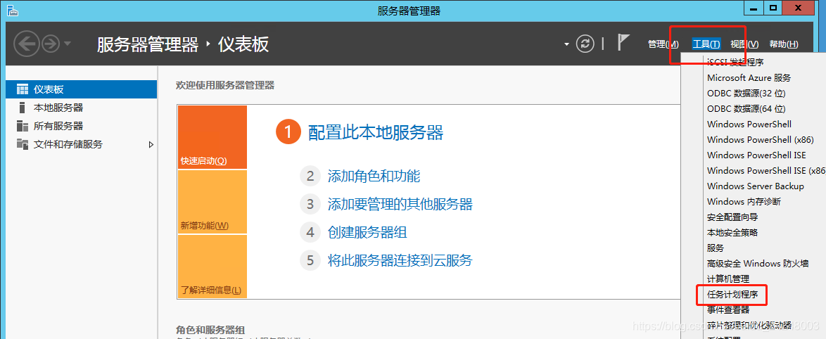Choose 安全配置向导 menu item
826x339 pixels.
point(732,217)
